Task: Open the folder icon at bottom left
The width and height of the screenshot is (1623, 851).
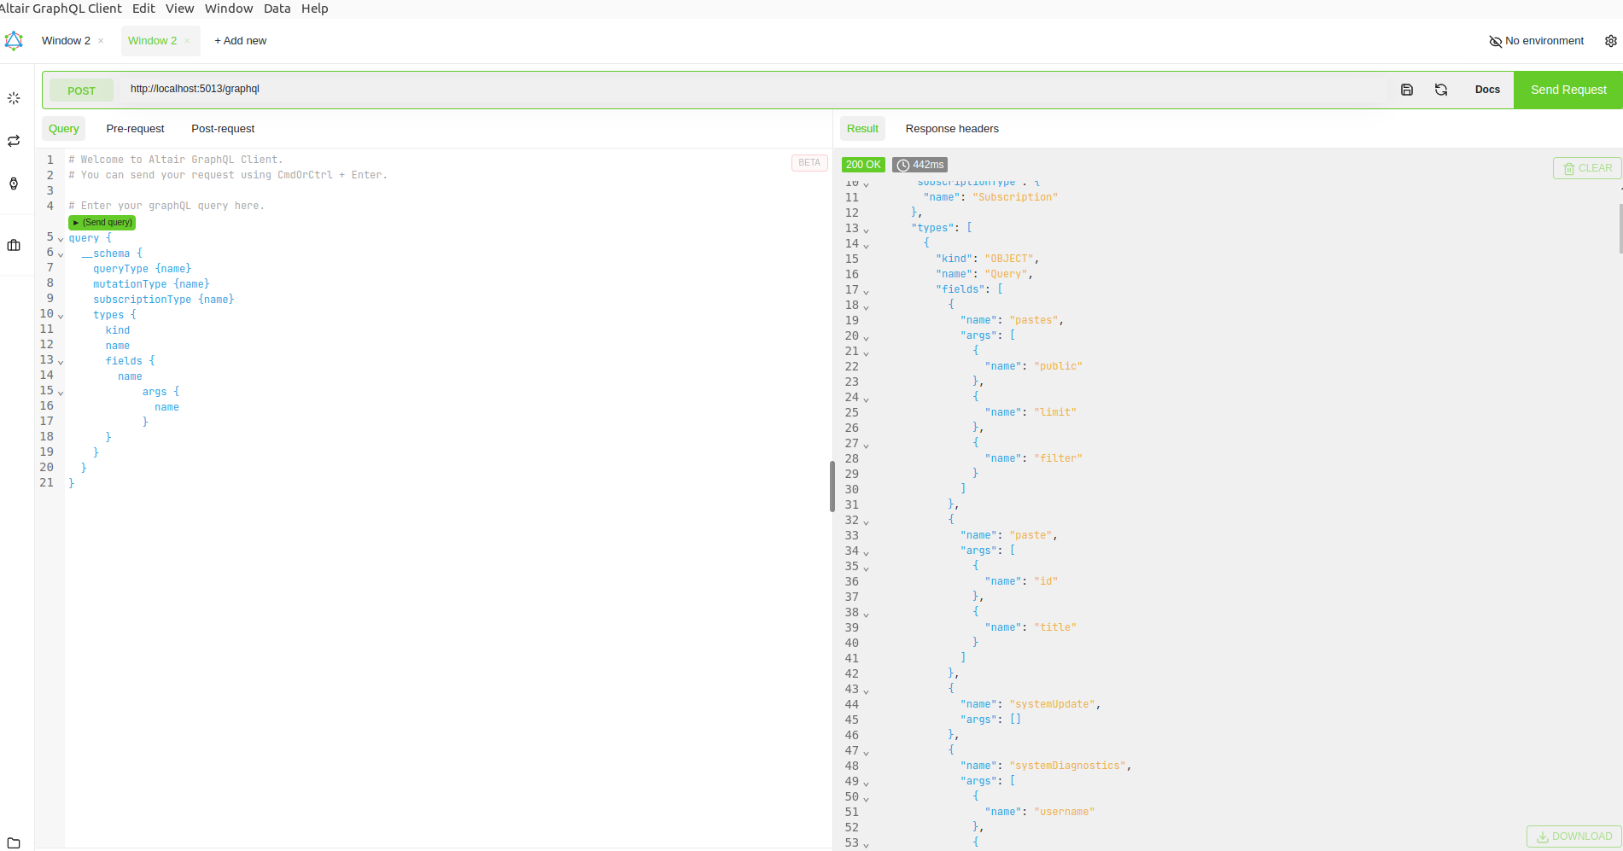Action: (14, 842)
